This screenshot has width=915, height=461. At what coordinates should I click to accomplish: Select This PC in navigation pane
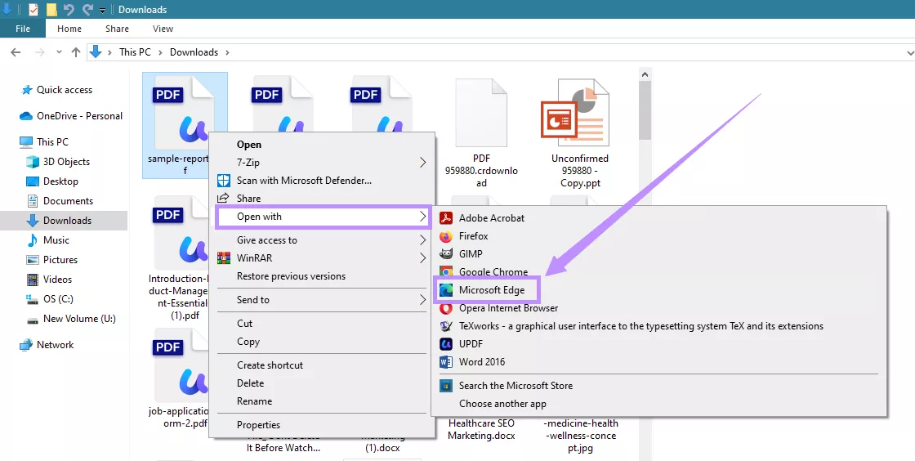point(52,141)
